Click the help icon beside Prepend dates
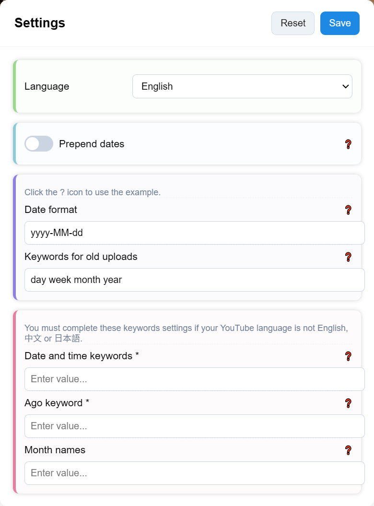Image resolution: width=374 pixels, height=506 pixels. click(349, 144)
